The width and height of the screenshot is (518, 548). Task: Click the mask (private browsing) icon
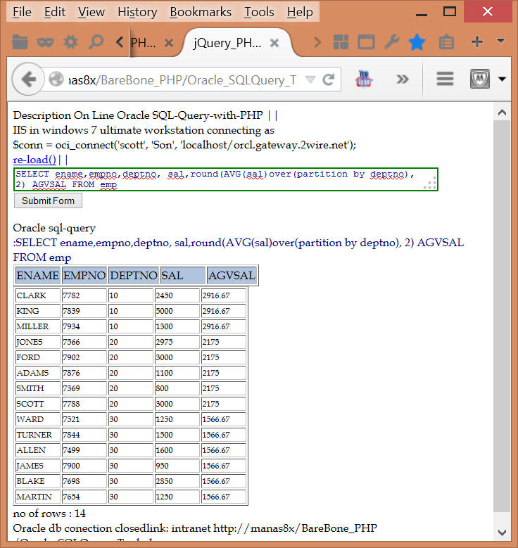tap(45, 42)
